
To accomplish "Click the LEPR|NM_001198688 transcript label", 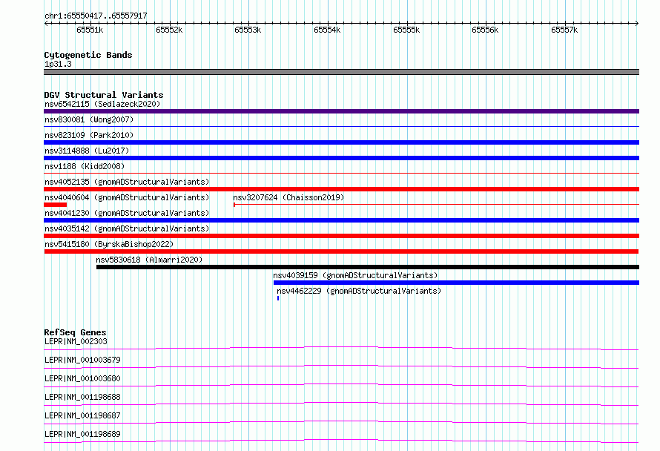I will point(82,397).
